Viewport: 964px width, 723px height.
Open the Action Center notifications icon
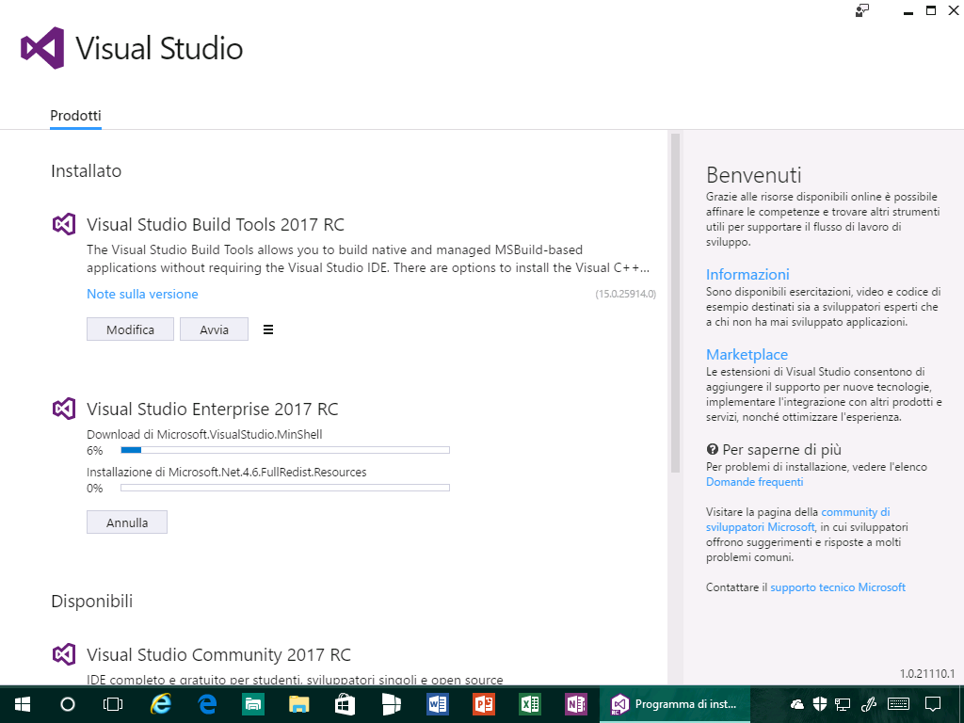pyautogui.click(x=933, y=704)
